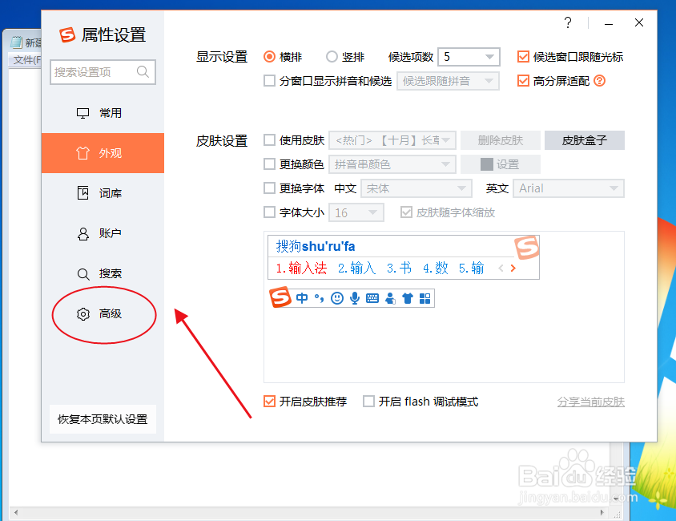
Task: Click into the 搜索设置项 search field
Action: click(x=103, y=72)
